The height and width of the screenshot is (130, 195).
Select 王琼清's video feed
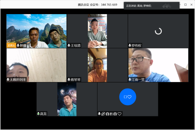(97, 30)
